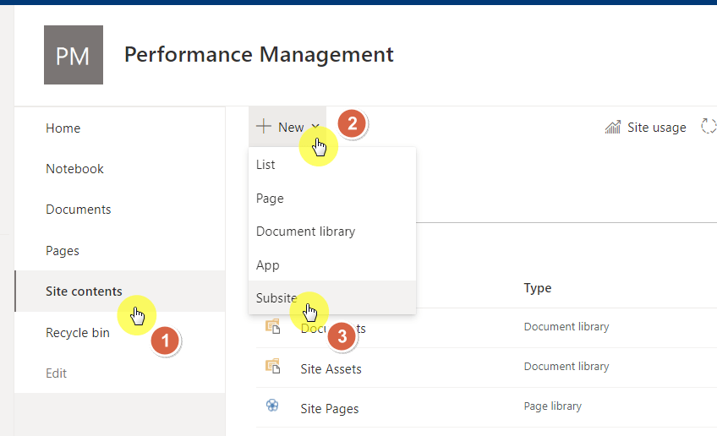Choose Page from the New menu
Screen dimensions: 717x436
click(332, 199)
